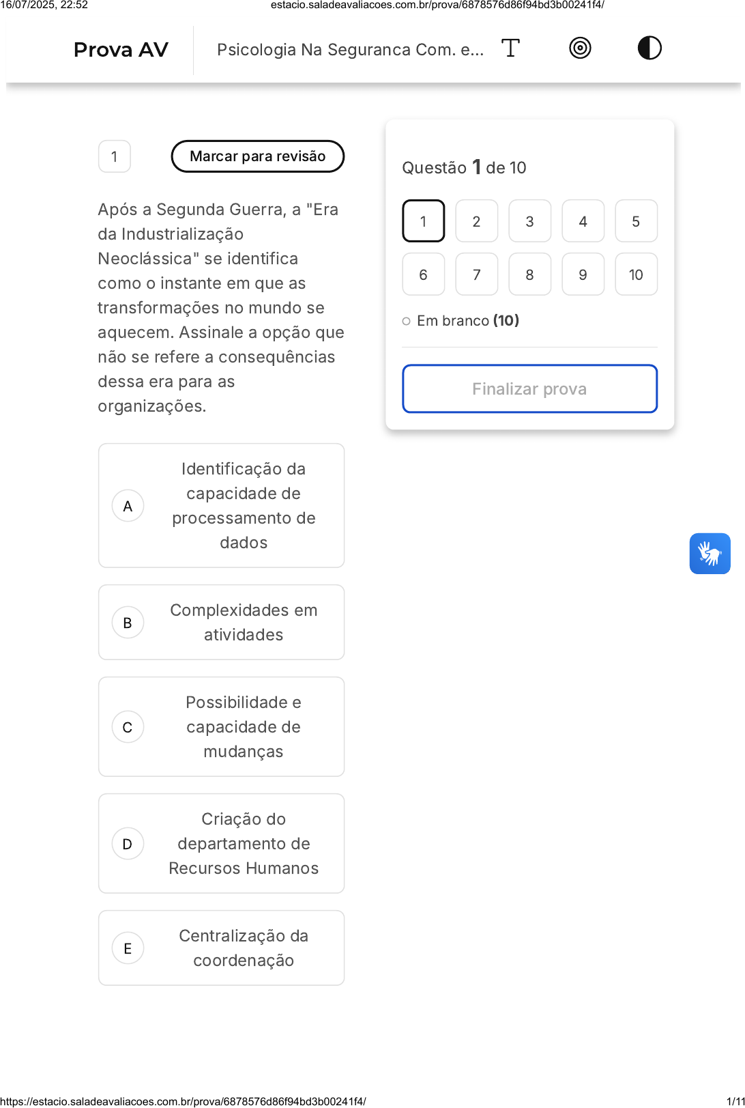The image size is (745, 1108).
Task: Toggle the high contrast half-circle icon
Action: click(649, 48)
